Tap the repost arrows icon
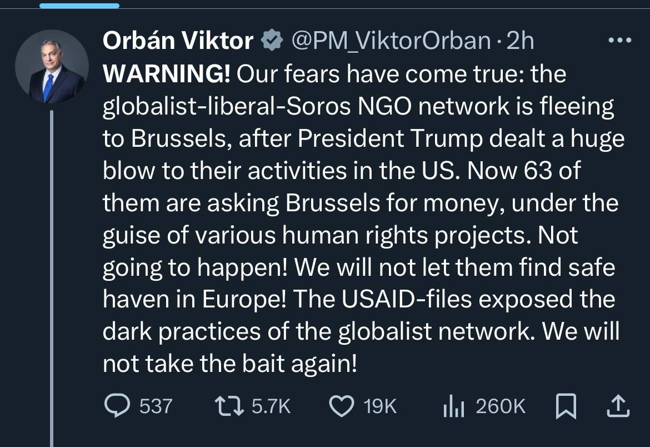 point(230,406)
